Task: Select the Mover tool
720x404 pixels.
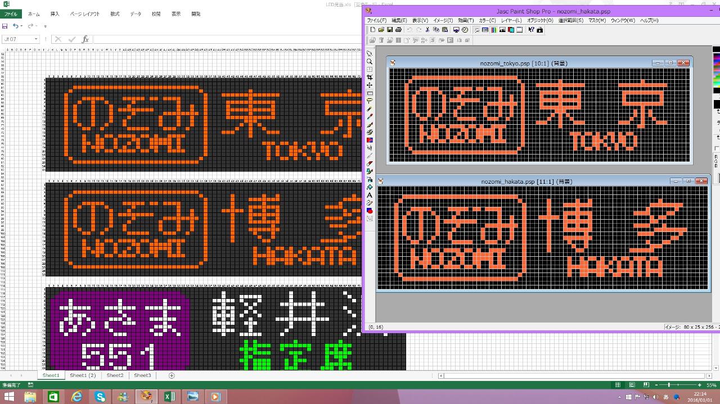Action: (x=370, y=85)
